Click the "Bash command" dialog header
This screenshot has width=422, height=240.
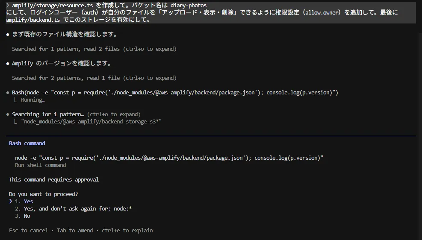(x=27, y=143)
